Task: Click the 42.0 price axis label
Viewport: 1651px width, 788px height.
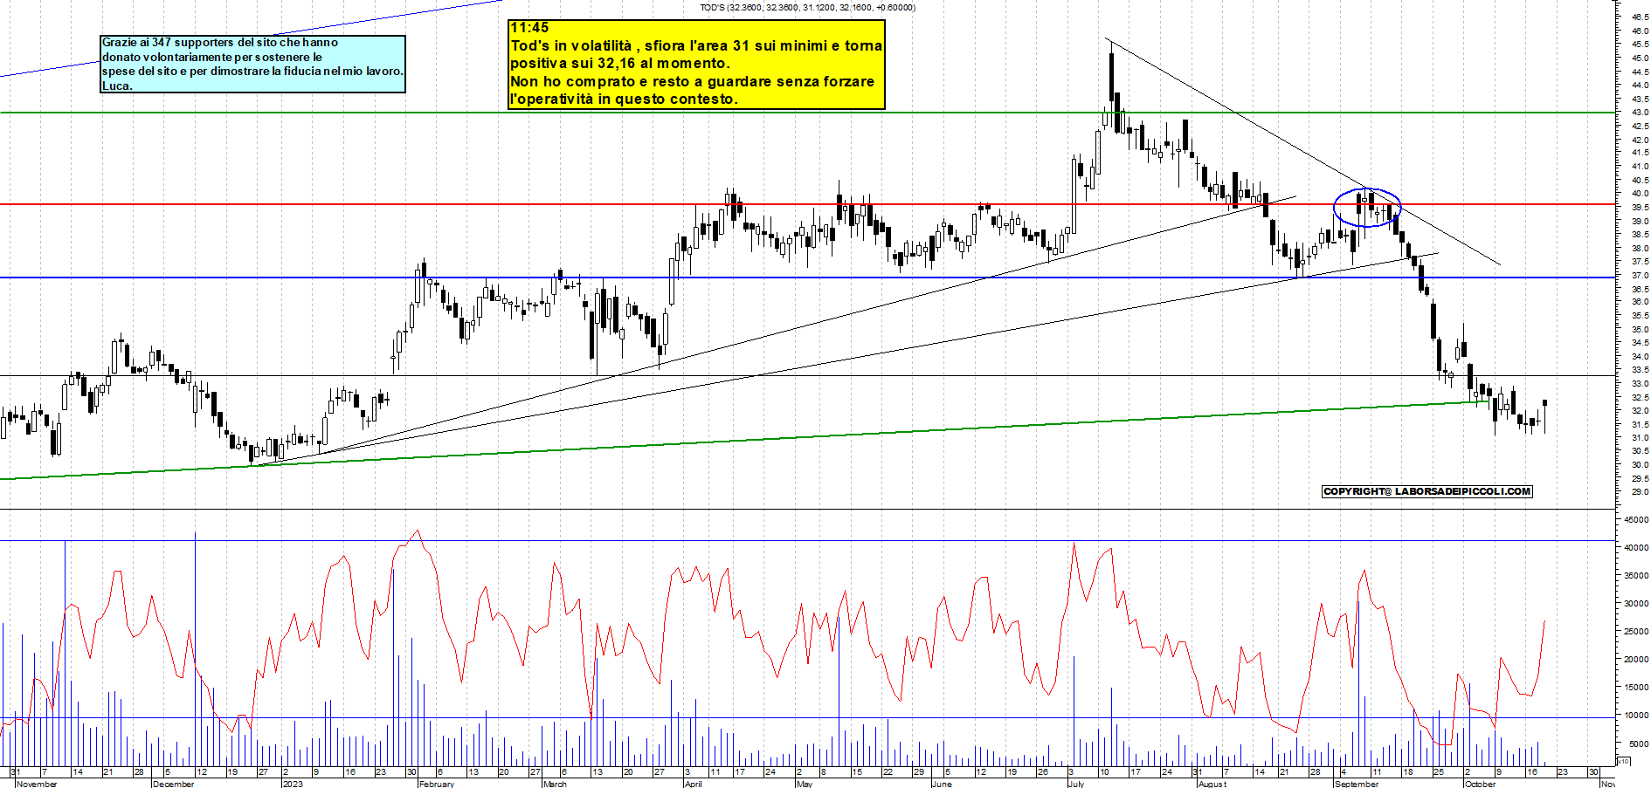Action: [x=1640, y=140]
